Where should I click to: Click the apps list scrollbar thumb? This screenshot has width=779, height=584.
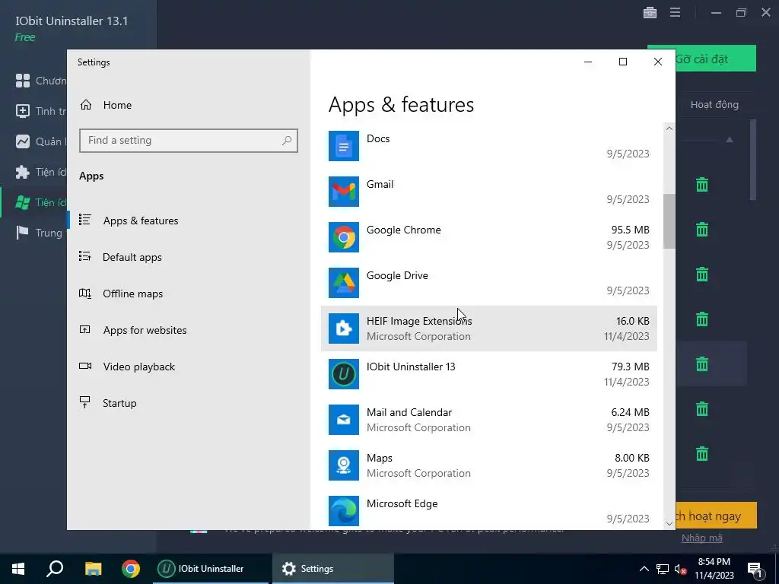tap(669, 221)
